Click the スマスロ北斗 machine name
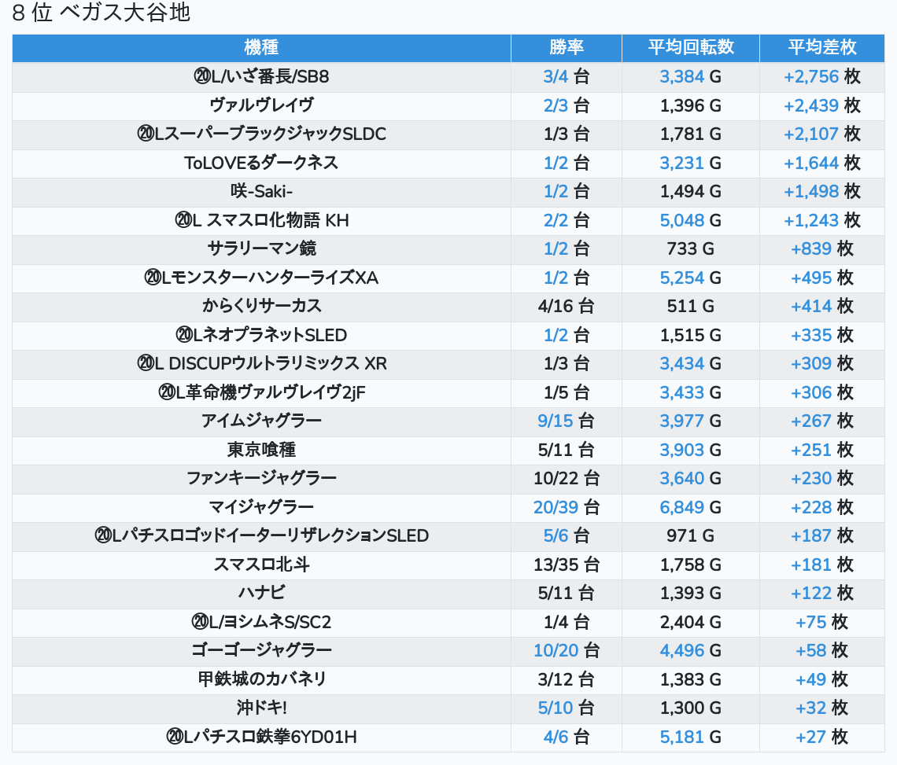 point(261,565)
